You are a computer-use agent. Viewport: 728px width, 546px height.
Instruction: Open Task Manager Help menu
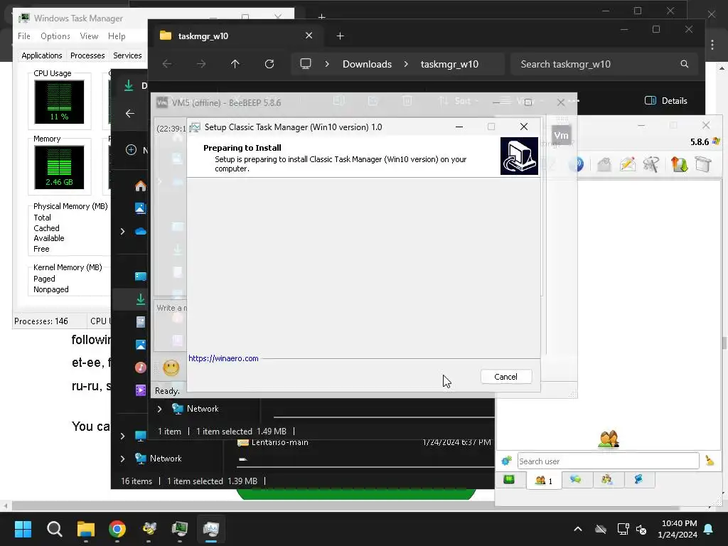pos(117,36)
